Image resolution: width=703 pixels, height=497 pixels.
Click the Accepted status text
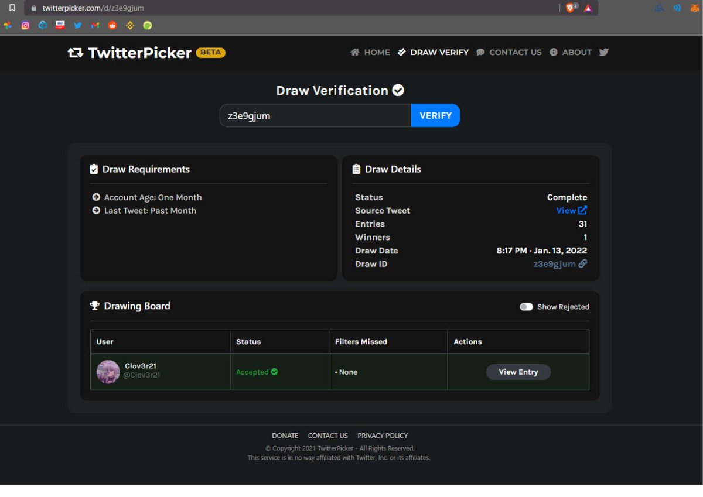pos(252,372)
